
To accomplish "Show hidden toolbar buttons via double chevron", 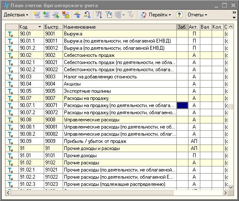I will [234, 12].
